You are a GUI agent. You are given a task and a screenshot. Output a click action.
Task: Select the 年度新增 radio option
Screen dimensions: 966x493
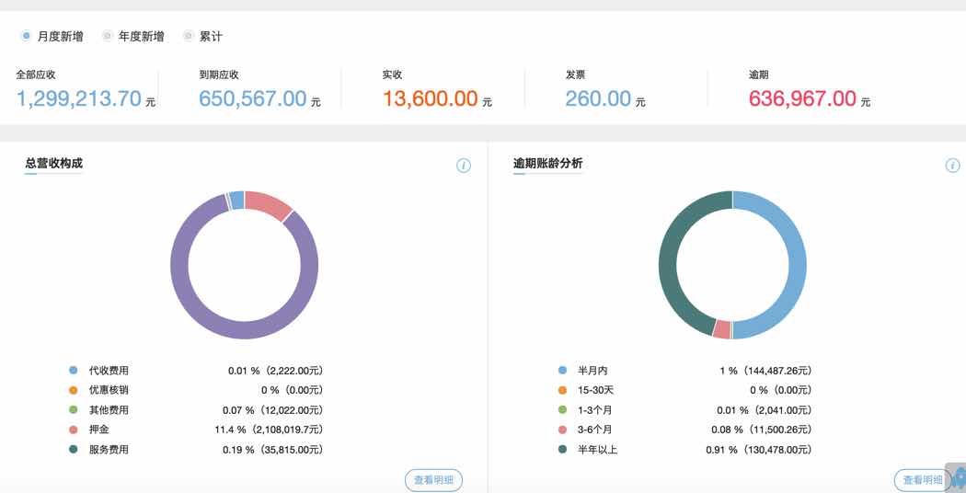click(x=108, y=37)
